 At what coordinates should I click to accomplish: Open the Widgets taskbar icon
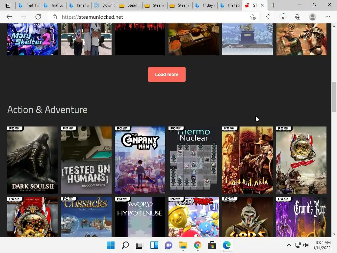[x=154, y=245]
